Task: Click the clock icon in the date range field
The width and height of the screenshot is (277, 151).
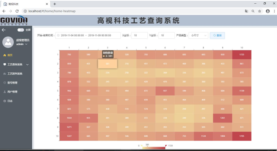Action: tap(58, 36)
